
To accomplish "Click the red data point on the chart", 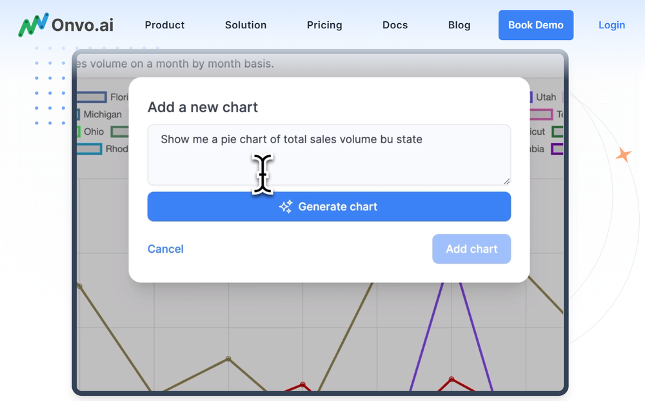I will 451,379.
